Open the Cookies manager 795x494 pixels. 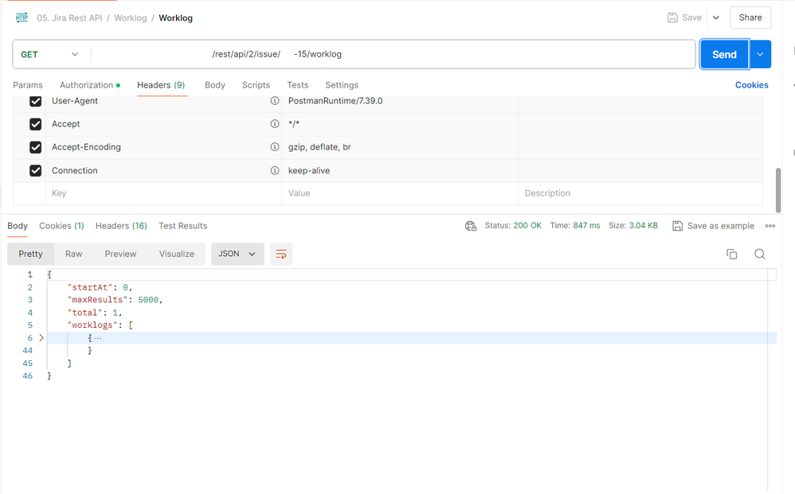tap(751, 84)
